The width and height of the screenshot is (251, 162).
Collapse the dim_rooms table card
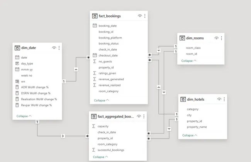coord(189,61)
